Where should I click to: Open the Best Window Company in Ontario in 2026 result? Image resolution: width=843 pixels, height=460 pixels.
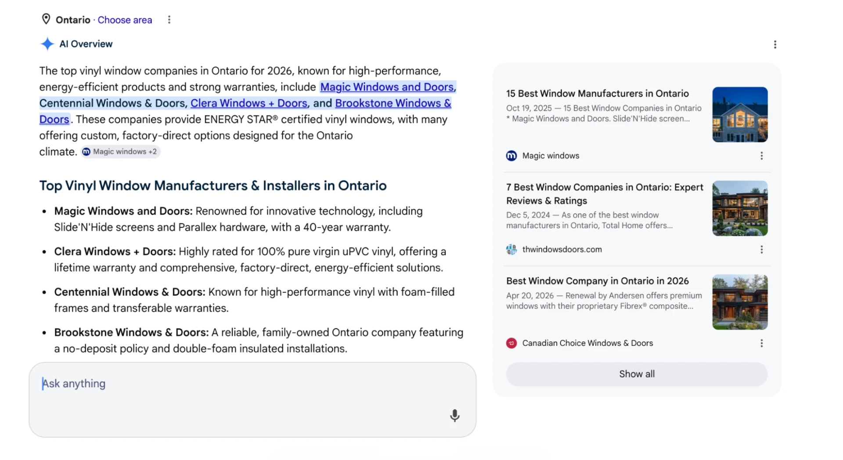(x=597, y=281)
